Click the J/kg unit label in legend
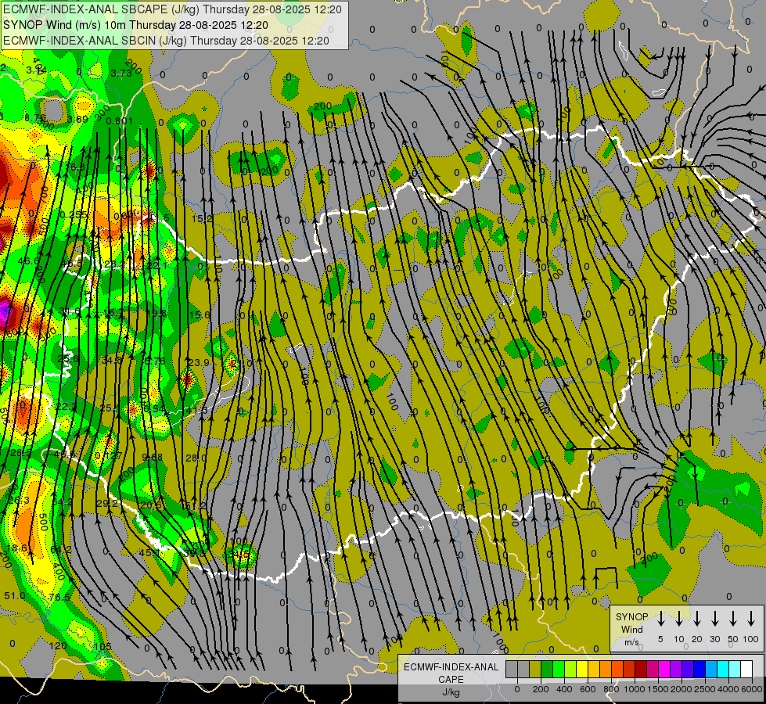766x704 pixels. (x=451, y=693)
